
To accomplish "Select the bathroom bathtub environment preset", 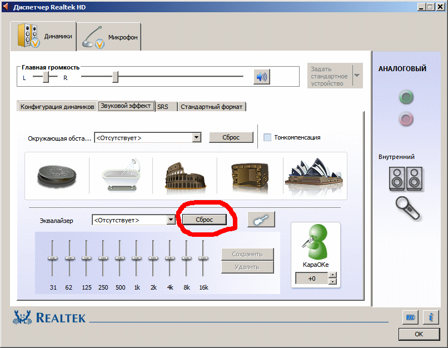I will coord(121,176).
